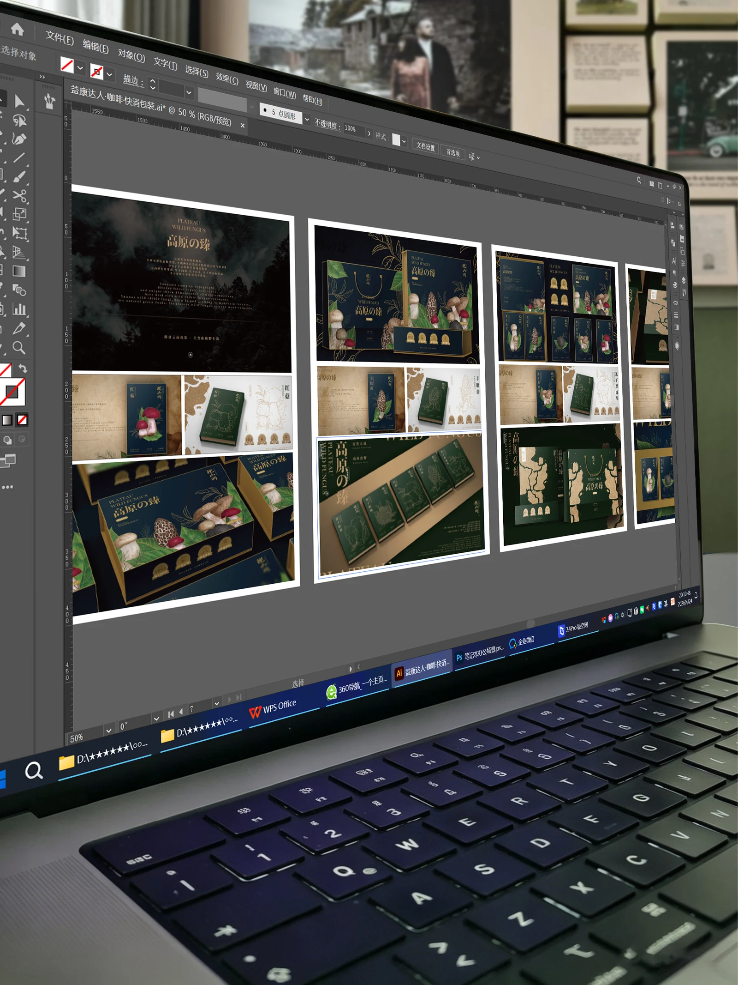738x985 pixels.
Task: Click the 首选项 button
Action: (x=453, y=152)
